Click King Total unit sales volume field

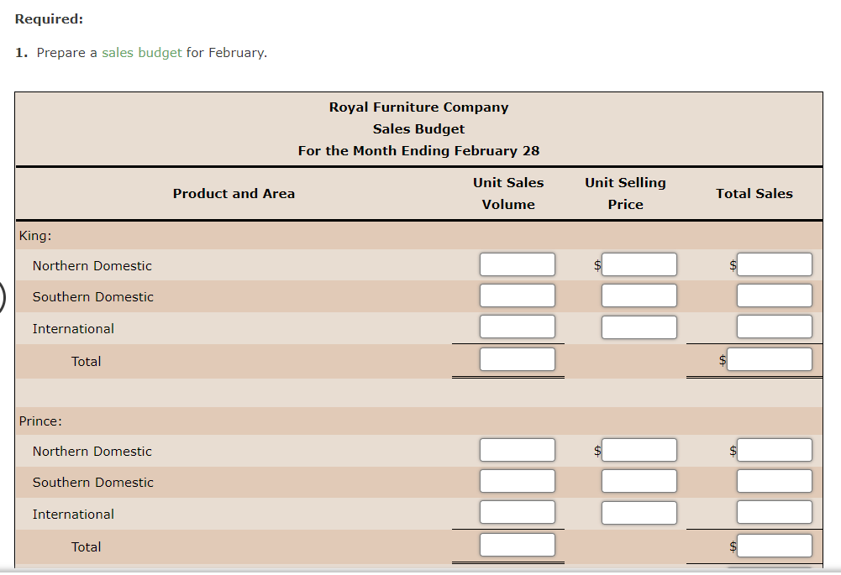point(517,360)
